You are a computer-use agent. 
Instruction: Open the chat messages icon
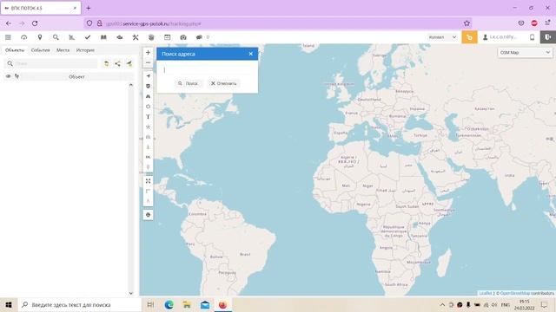click(x=199, y=37)
